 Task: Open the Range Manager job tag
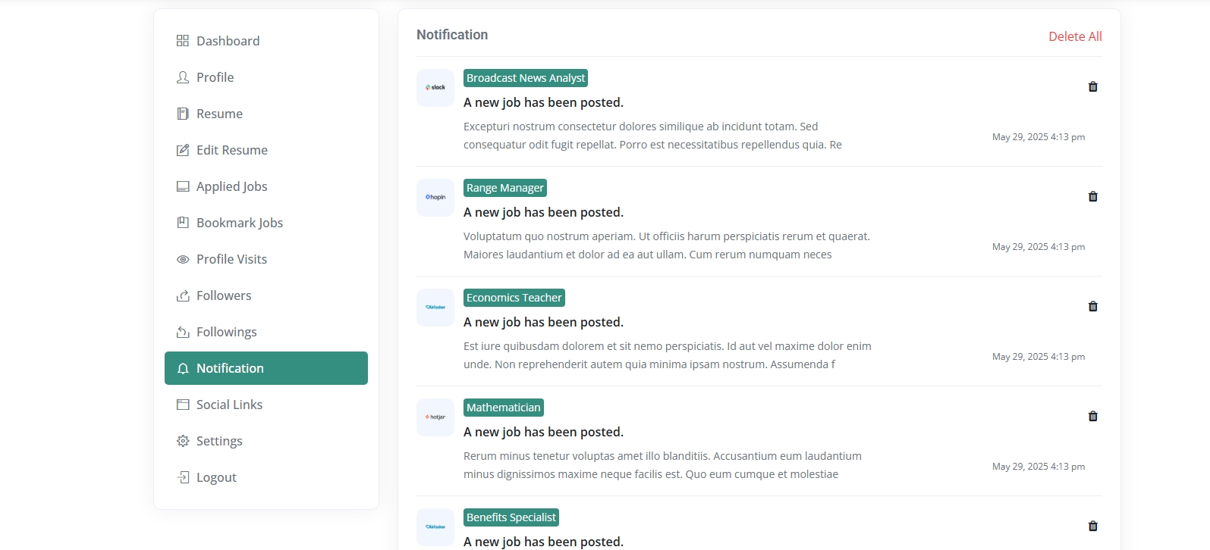pyautogui.click(x=505, y=188)
